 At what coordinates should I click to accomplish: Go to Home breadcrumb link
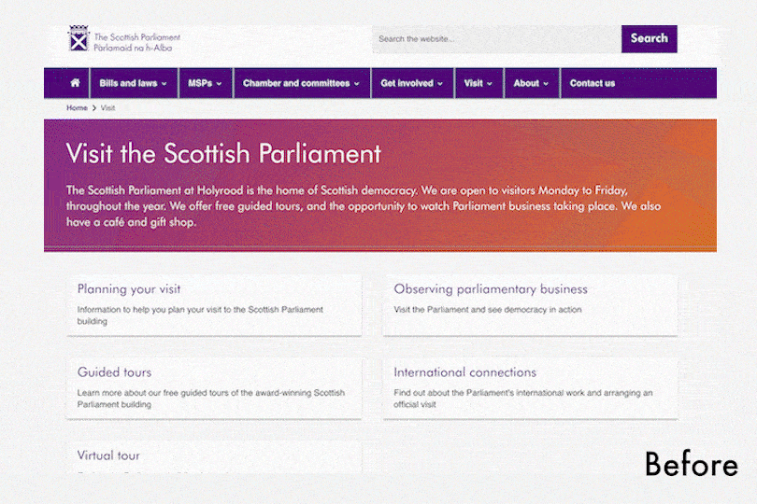[77, 108]
